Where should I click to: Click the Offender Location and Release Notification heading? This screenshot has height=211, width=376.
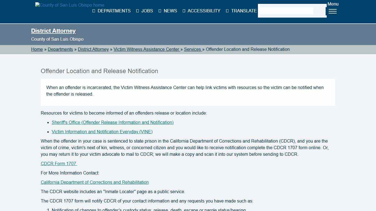point(99,71)
